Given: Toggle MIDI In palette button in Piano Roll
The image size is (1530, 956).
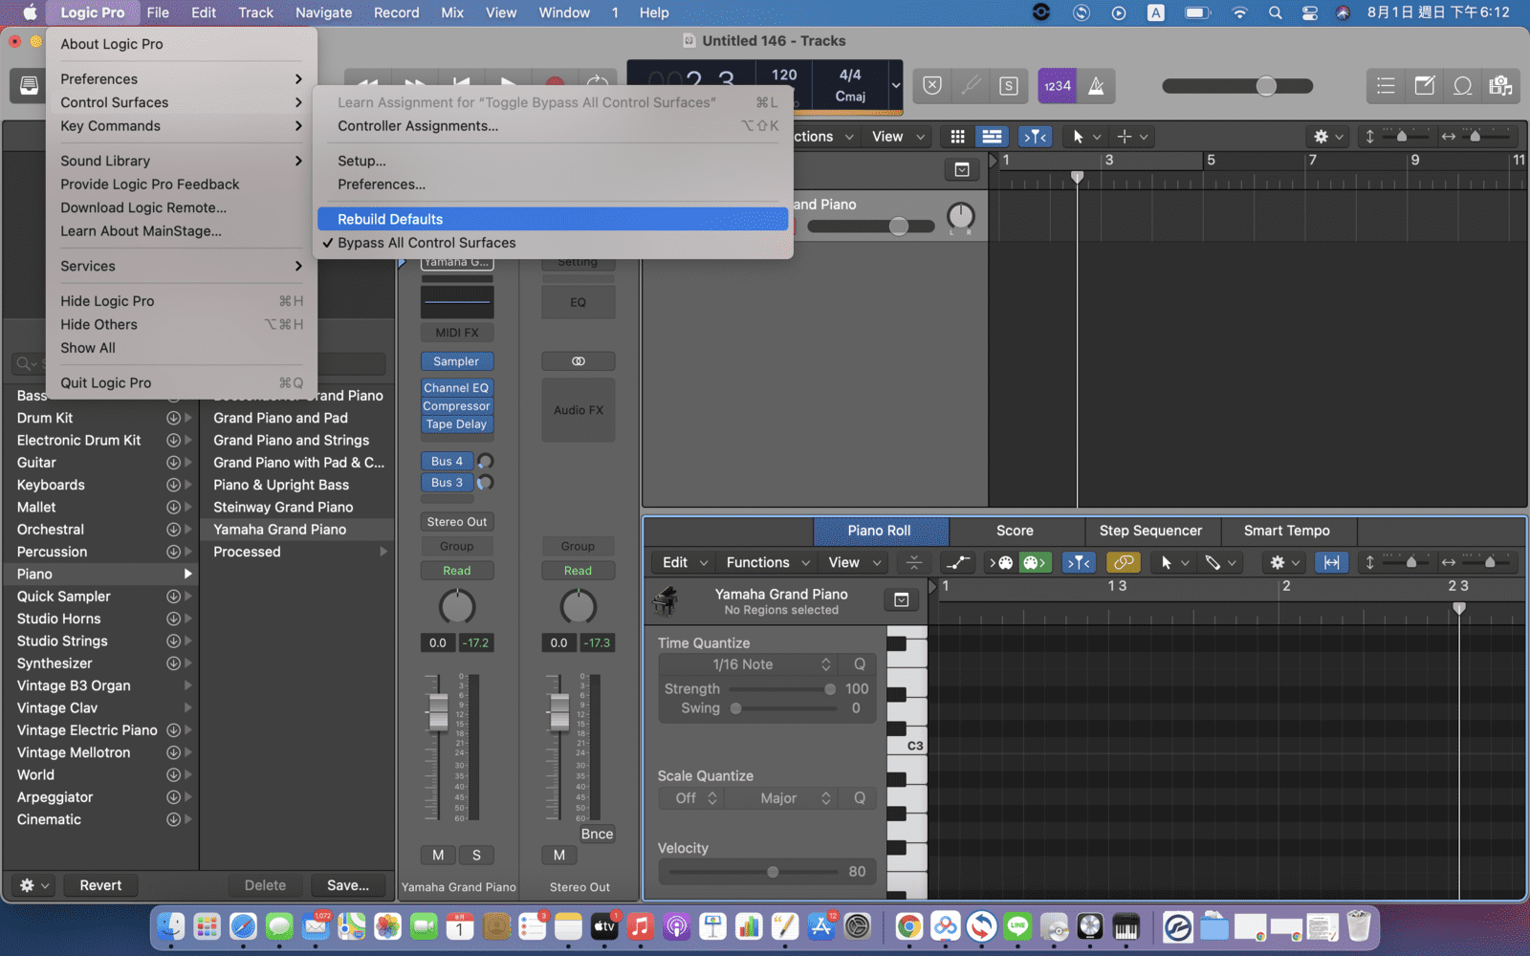Looking at the screenshot, I should [x=1000, y=562].
